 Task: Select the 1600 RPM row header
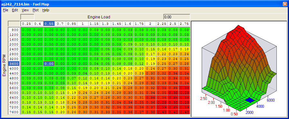(x=14, y=39)
